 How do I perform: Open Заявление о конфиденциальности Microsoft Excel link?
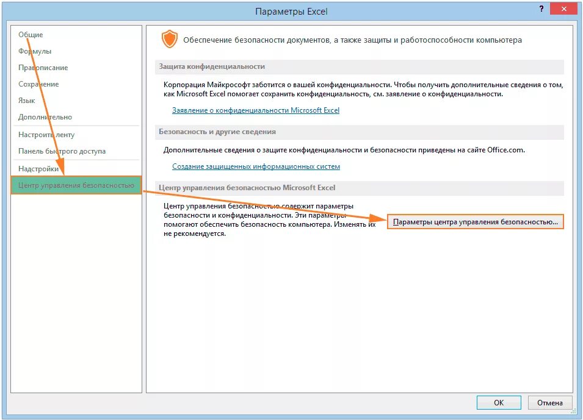255,110
